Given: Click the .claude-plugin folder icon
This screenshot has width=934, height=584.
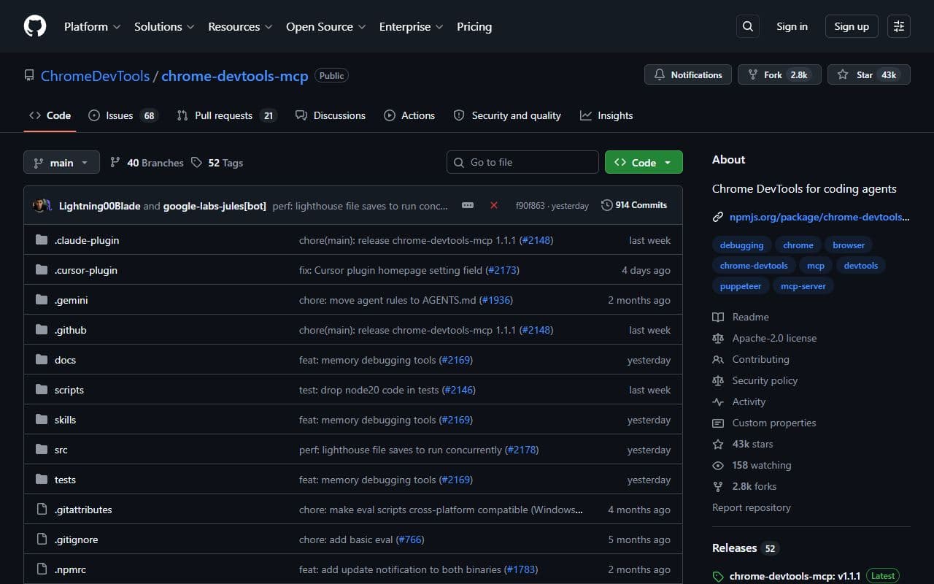Looking at the screenshot, I should point(42,240).
